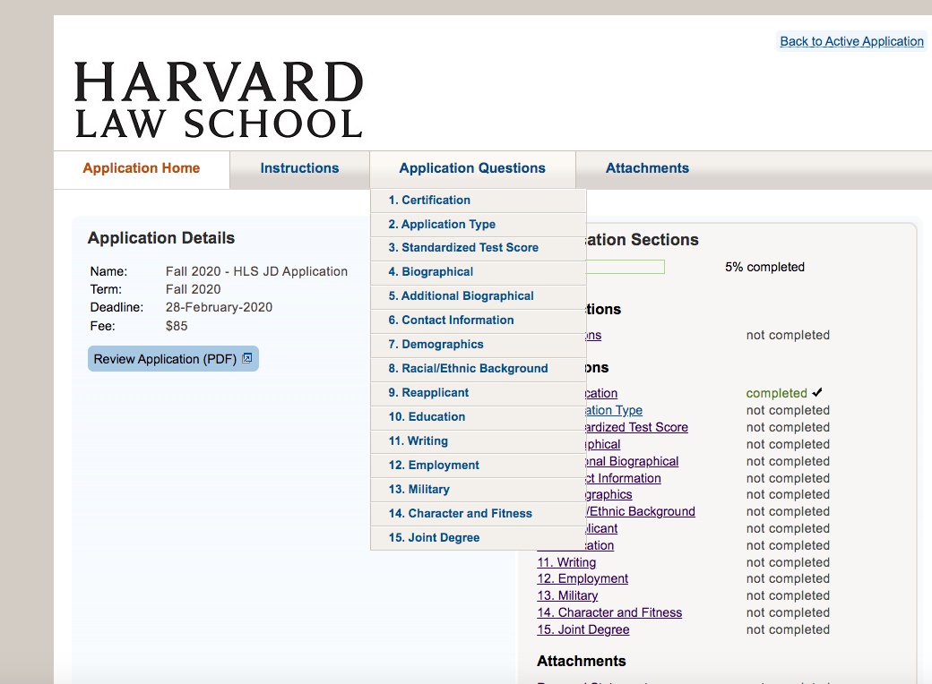Click the checkmark beside completed status
932x684 pixels.
click(x=817, y=392)
